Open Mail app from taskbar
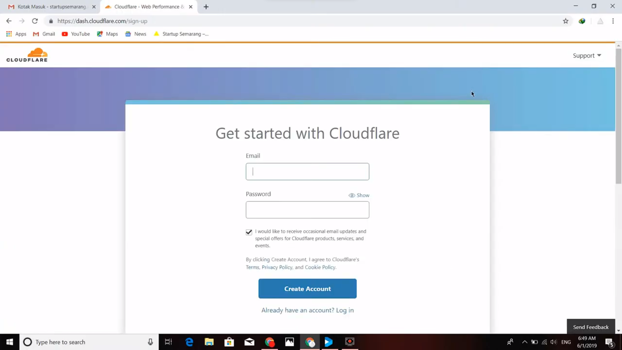The width and height of the screenshot is (622, 350). (249, 342)
